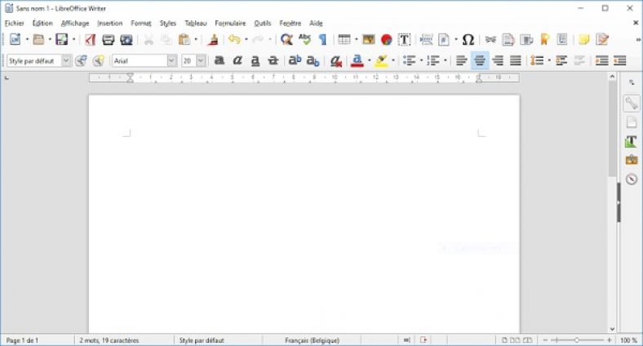
Task: Export directly as PDF
Action: (x=91, y=39)
